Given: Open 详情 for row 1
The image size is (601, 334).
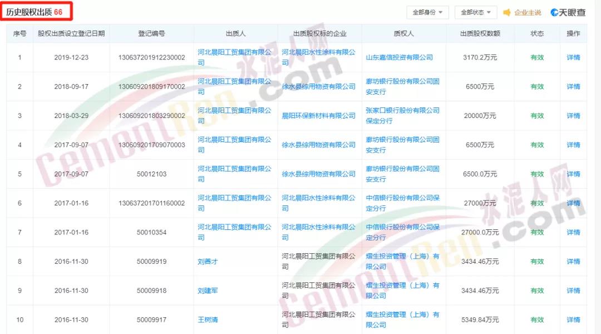Looking at the screenshot, I should click(573, 57).
